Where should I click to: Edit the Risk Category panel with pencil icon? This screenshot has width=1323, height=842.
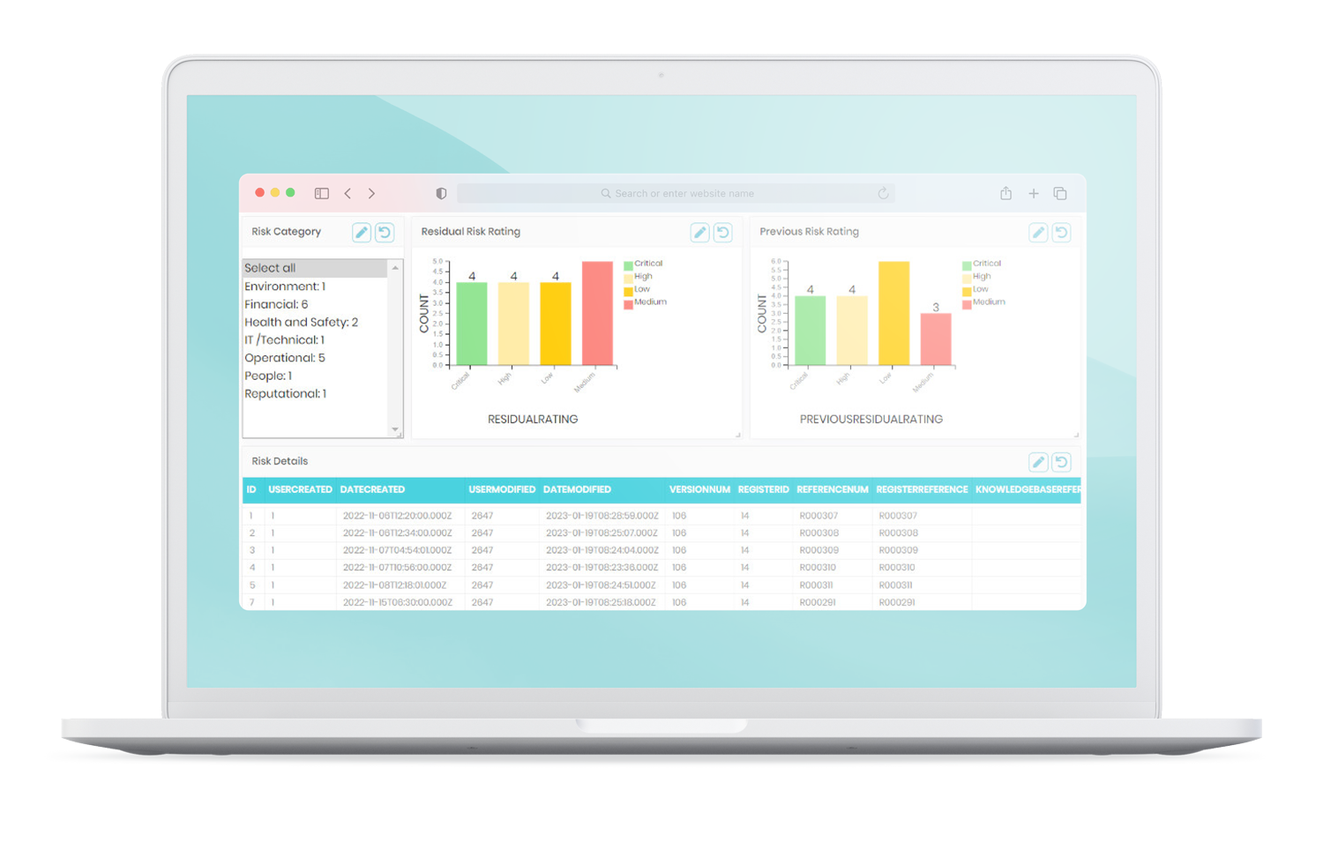[362, 232]
